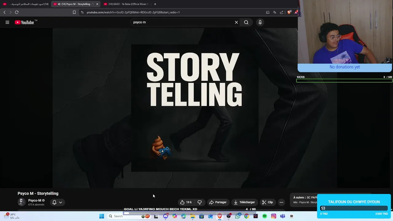Click the TALIFOUN donation goal bar showing 53
The image size is (393, 221).
[354, 208]
